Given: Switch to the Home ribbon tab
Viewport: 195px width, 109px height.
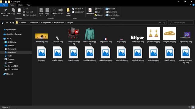Looking at the screenshot, I should pyautogui.click(x=12, y=5).
